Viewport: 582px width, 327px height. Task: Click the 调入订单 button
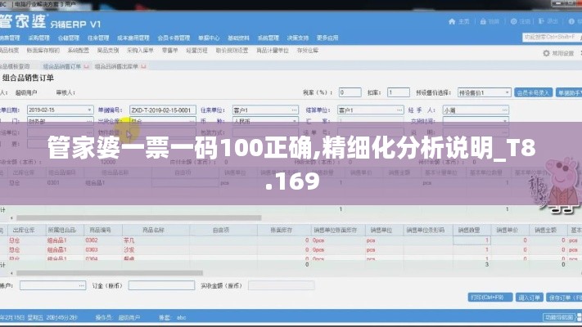coord(530,298)
